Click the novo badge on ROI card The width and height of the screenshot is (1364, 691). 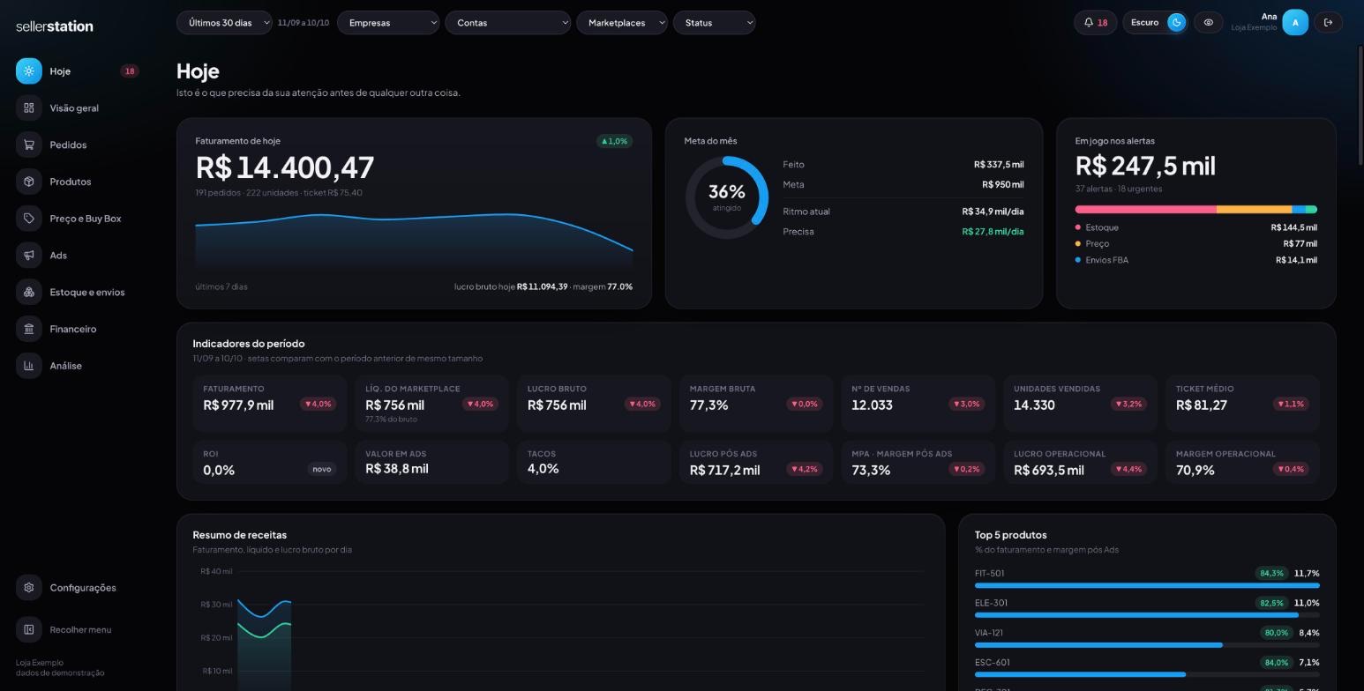pos(322,469)
